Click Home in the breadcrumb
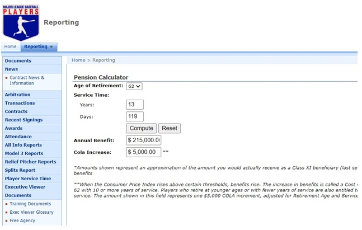The image size is (362, 230). pyautogui.click(x=78, y=60)
